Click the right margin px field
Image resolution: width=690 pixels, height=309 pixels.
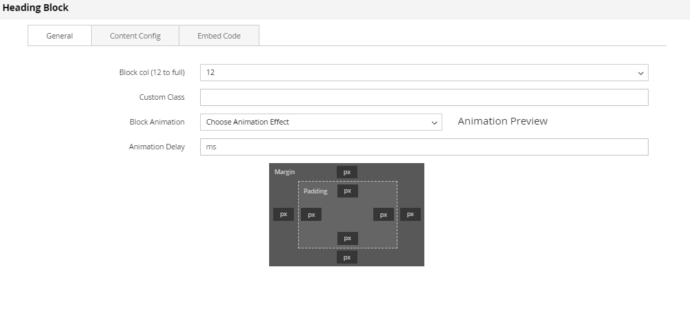click(x=411, y=214)
